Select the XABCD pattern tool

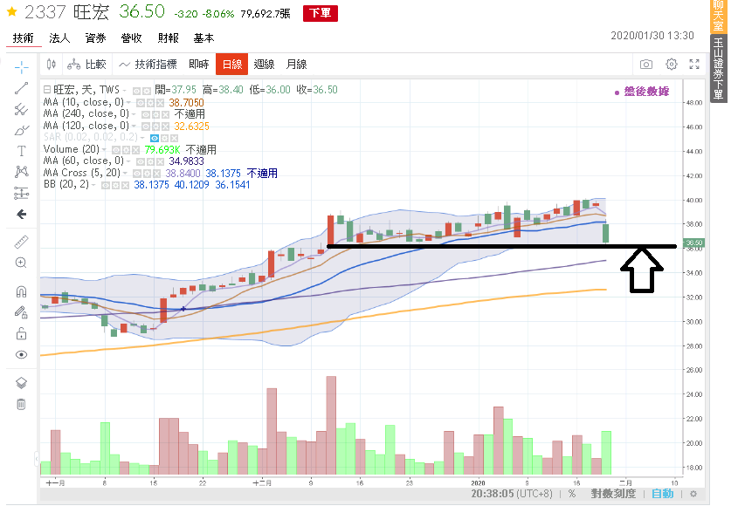pyautogui.click(x=21, y=172)
